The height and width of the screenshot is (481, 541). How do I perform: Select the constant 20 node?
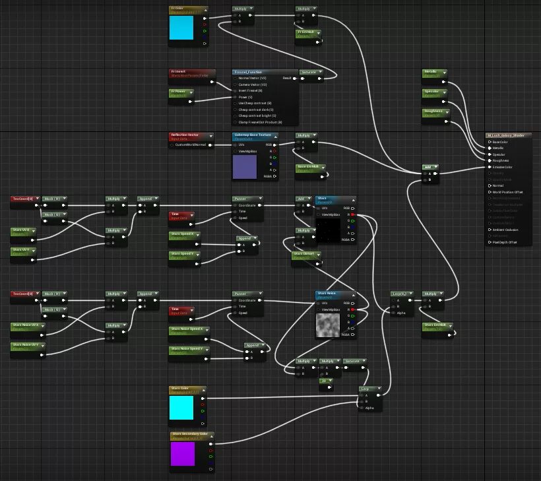326,384
